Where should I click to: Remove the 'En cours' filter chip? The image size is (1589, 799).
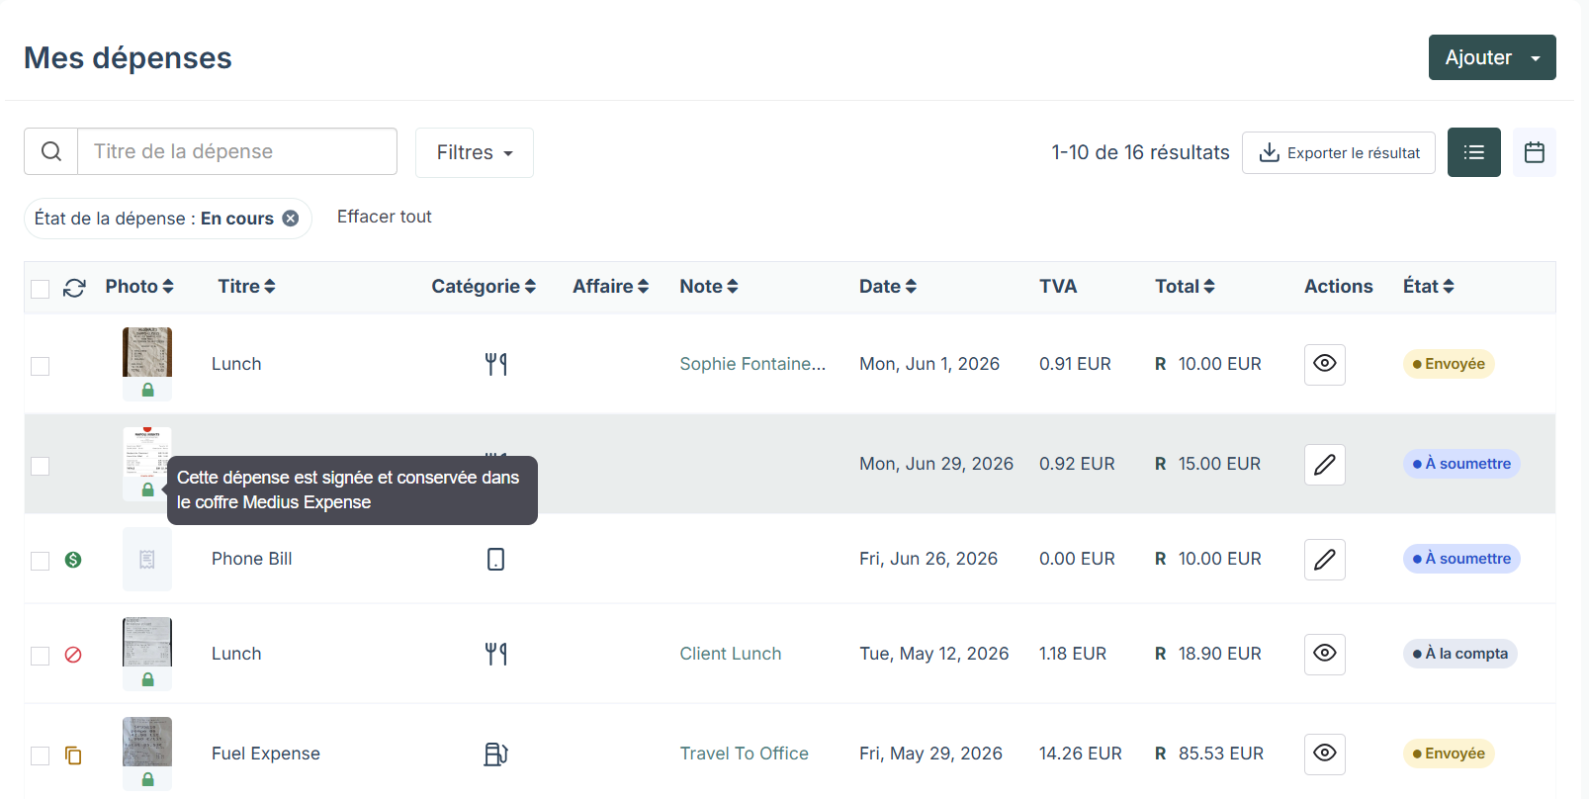click(x=291, y=219)
